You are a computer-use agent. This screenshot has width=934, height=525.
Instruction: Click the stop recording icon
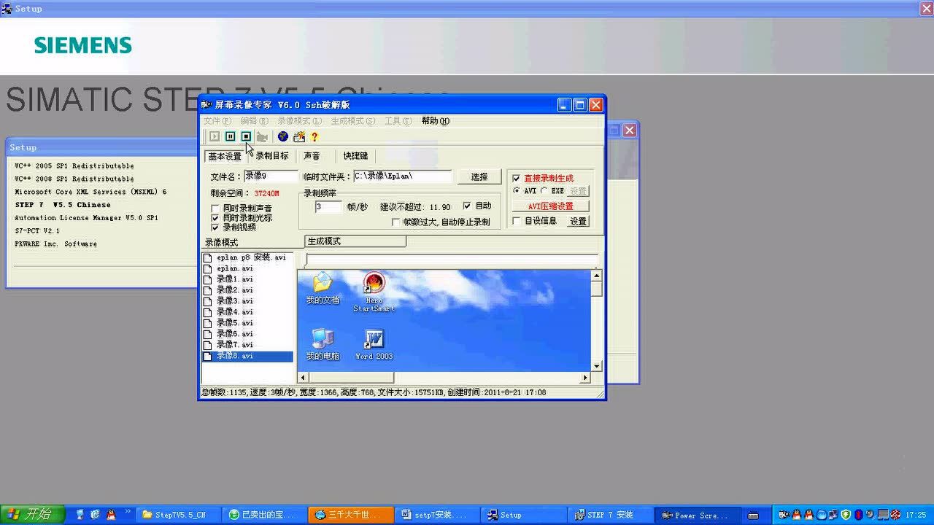[x=246, y=136]
